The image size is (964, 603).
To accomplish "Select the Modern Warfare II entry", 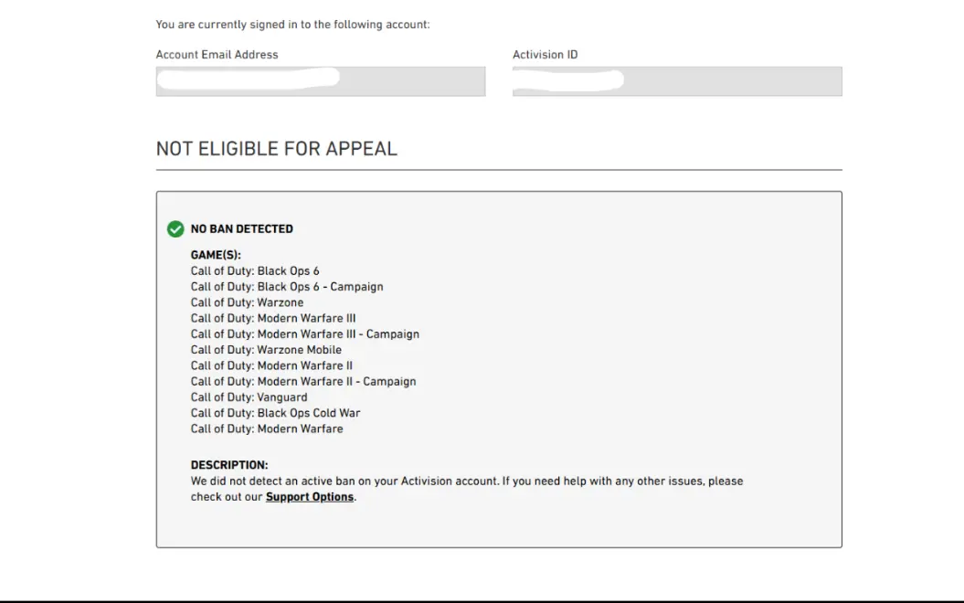I will (271, 366).
